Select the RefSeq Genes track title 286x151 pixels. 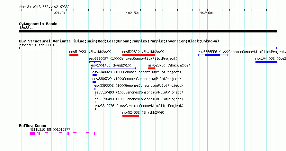pos(32,126)
